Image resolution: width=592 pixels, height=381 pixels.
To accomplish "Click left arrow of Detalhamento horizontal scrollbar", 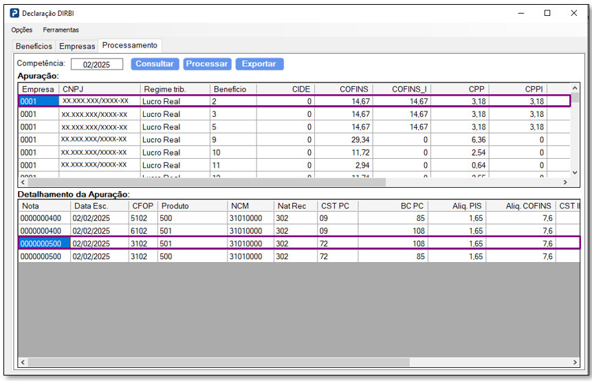I will click(23, 362).
